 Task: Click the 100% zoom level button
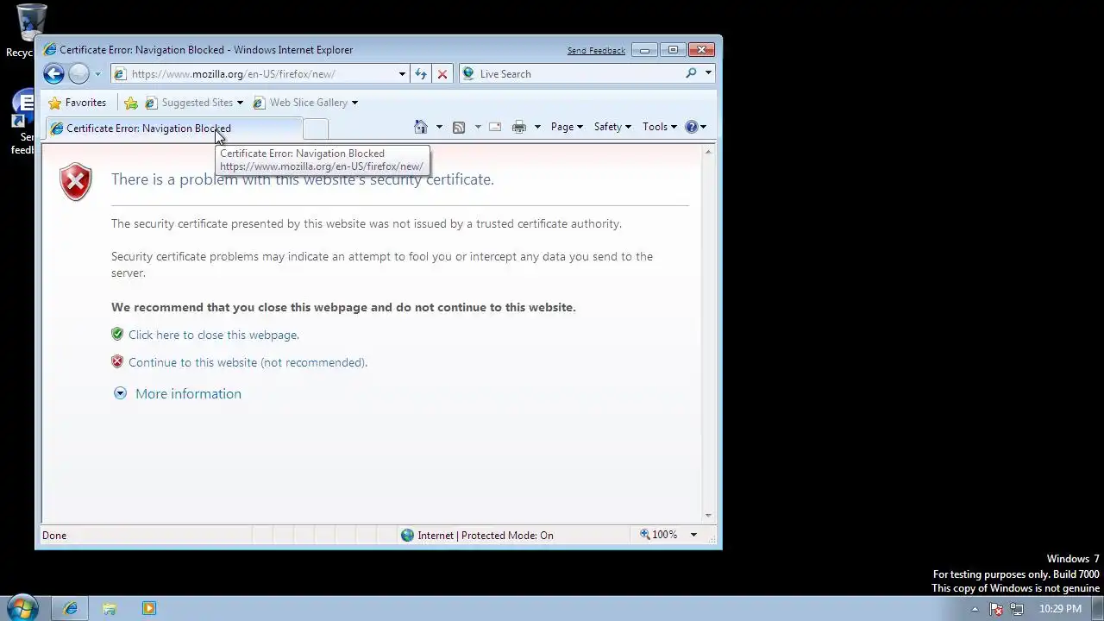[x=659, y=535]
